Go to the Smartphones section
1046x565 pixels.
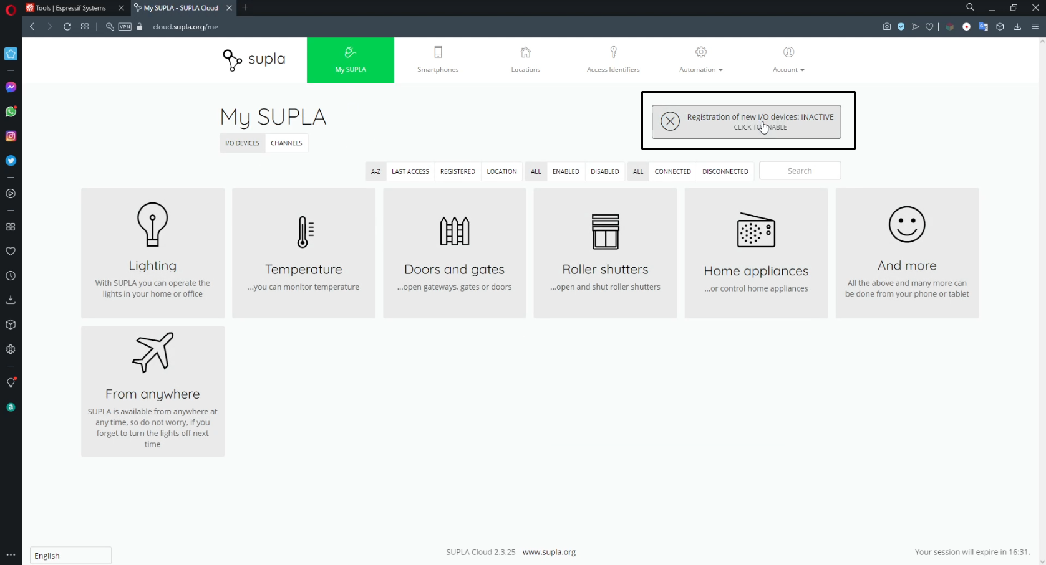(438, 60)
